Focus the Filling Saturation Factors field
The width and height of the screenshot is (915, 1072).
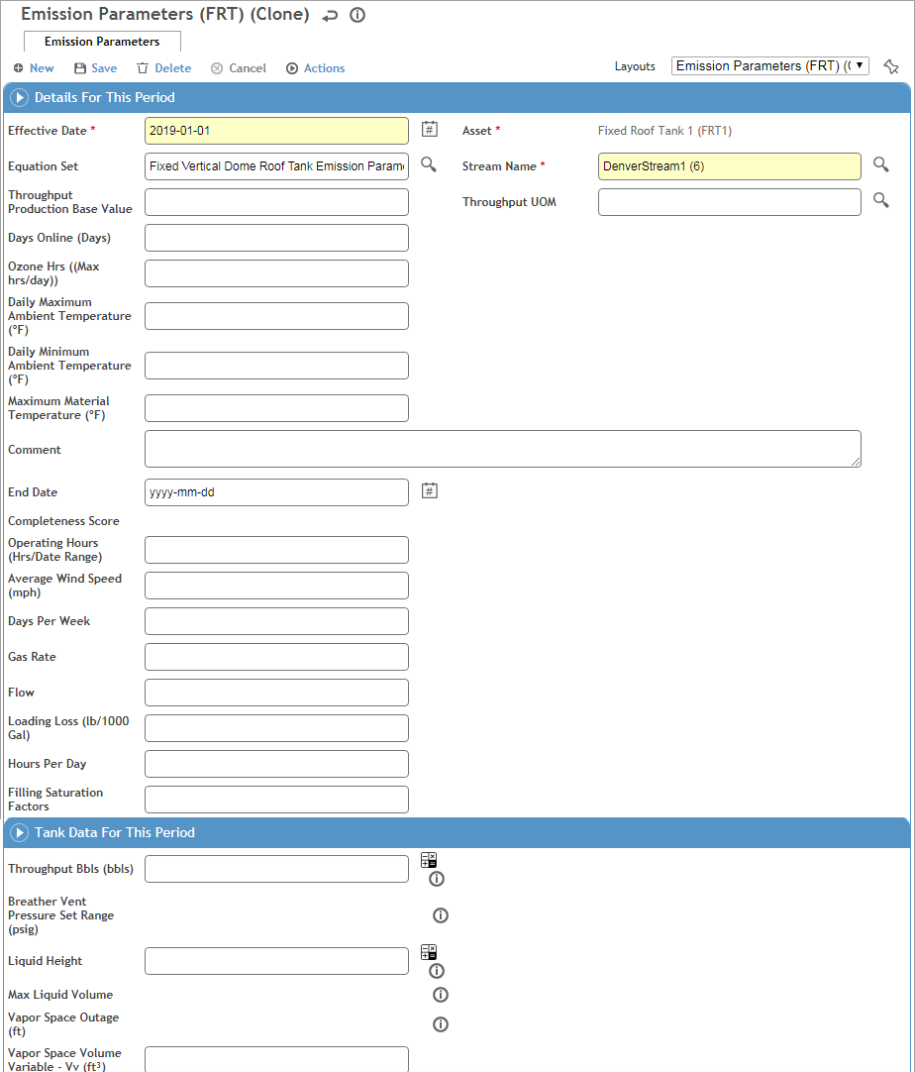pos(276,800)
